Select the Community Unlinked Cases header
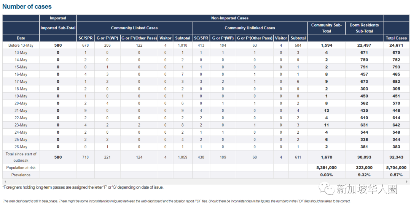Image resolution: width=411 pixels, height=207 pixels. click(250, 28)
